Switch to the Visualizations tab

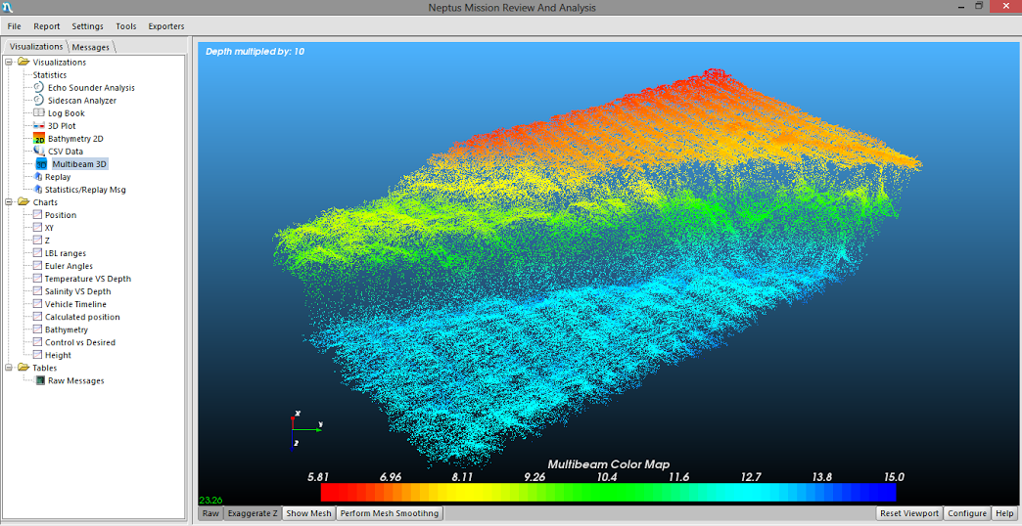(x=36, y=46)
